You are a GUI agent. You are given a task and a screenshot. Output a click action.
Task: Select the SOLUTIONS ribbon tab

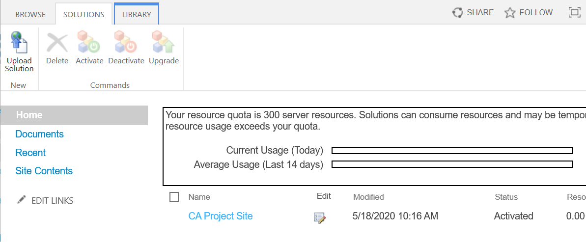click(84, 15)
